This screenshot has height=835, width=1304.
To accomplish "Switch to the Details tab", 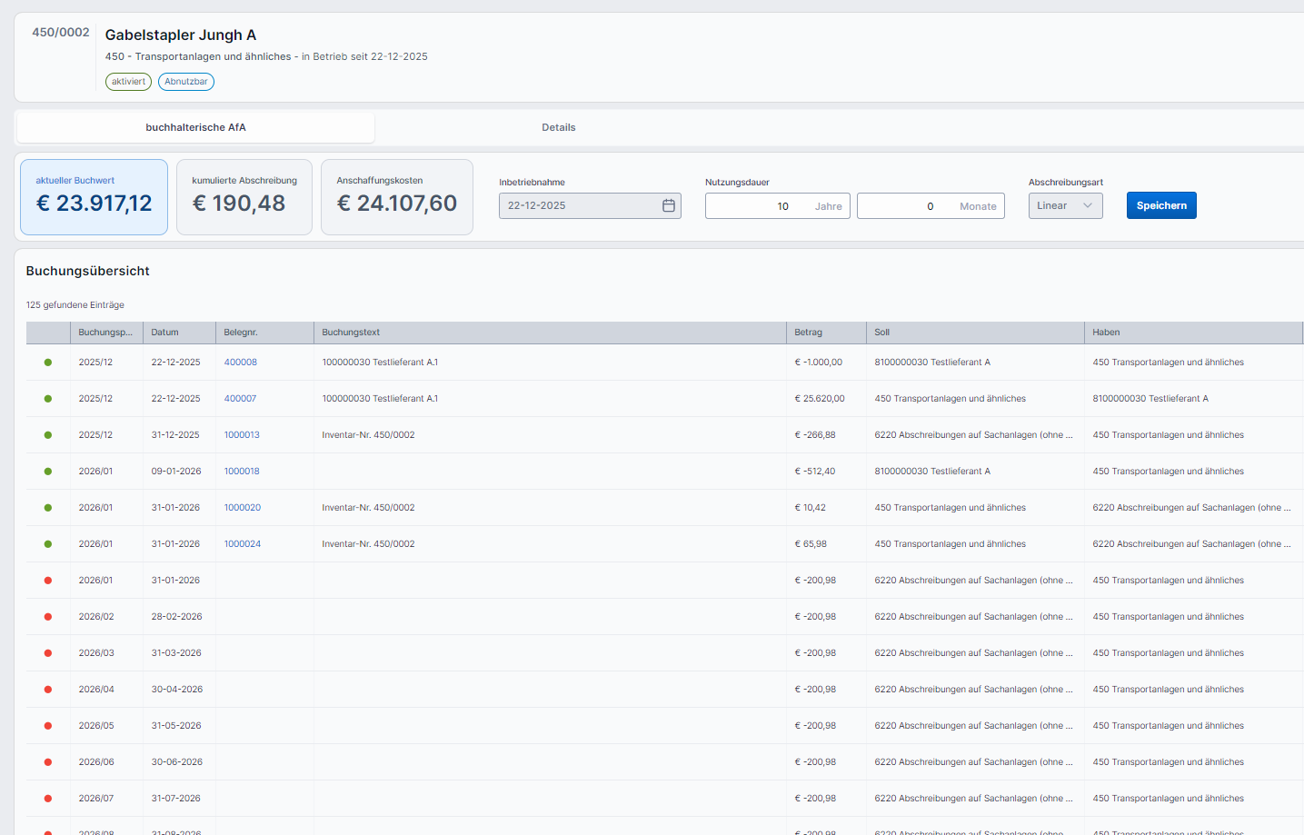I will point(558,127).
